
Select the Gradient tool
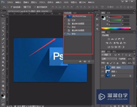point(3,58)
